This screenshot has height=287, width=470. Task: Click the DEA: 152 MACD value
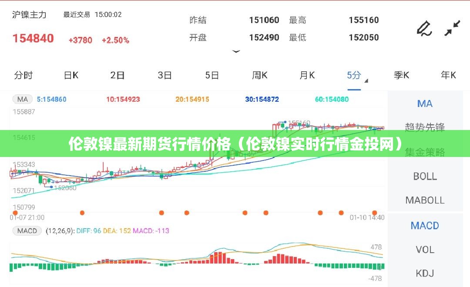point(117,230)
